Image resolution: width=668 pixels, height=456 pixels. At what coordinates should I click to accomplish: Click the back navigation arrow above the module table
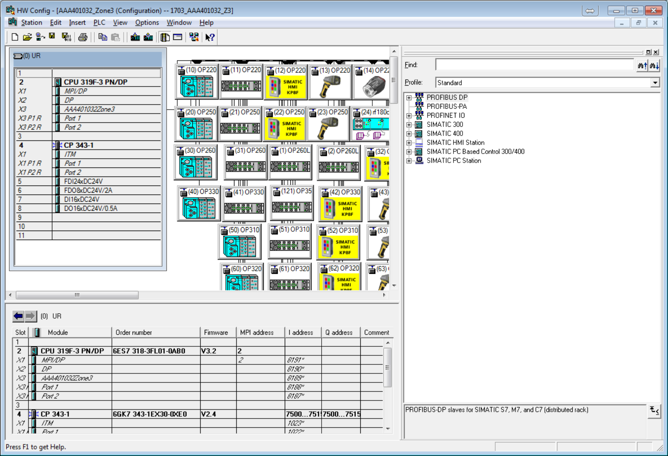click(18, 316)
